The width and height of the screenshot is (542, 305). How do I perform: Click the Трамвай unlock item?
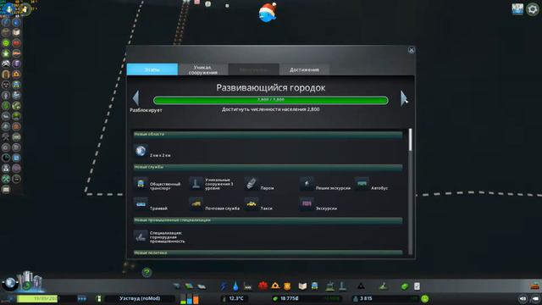tap(151, 204)
